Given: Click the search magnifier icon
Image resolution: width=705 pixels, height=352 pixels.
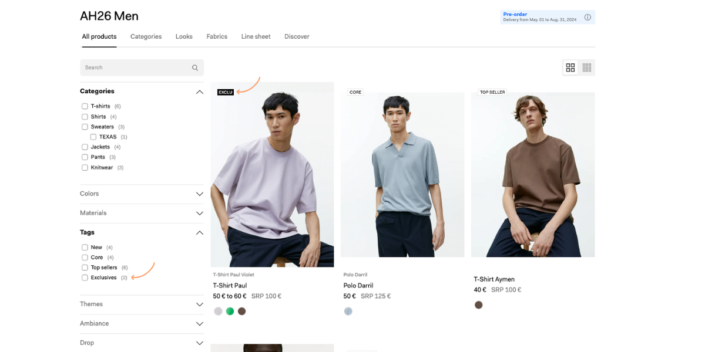Looking at the screenshot, I should [x=195, y=68].
